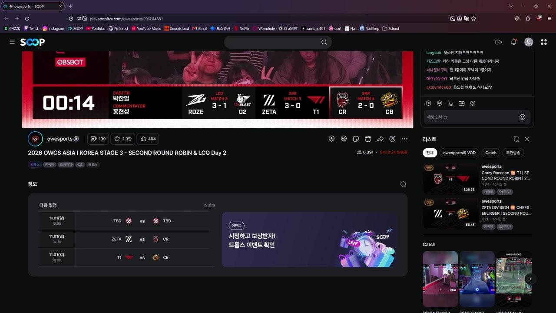Open the browser application menu

tap(549, 19)
